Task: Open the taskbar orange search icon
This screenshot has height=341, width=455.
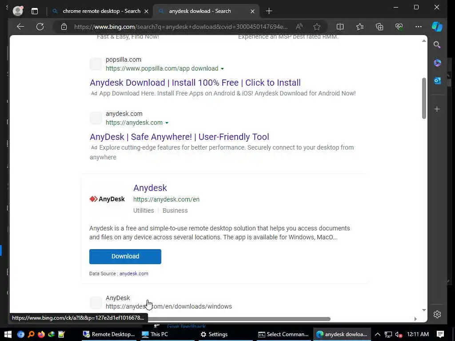Action: [x=31, y=334]
